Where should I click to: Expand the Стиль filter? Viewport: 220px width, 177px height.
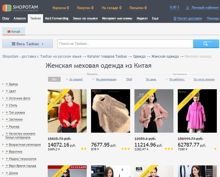(x=11, y=105)
